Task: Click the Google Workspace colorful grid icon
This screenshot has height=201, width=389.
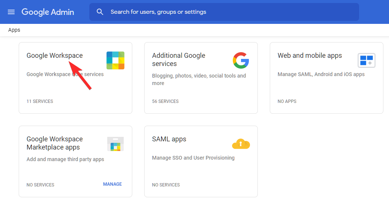Action: [x=115, y=60]
